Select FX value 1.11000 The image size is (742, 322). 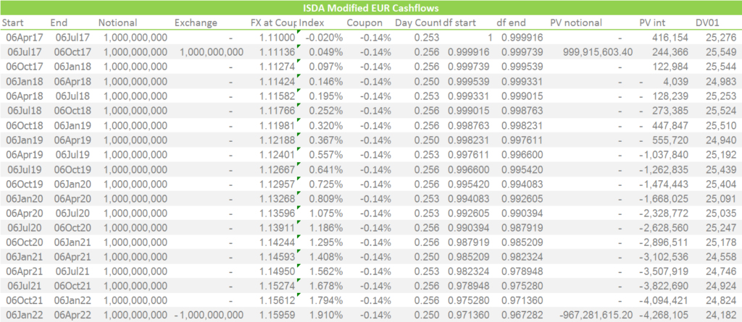pos(278,38)
